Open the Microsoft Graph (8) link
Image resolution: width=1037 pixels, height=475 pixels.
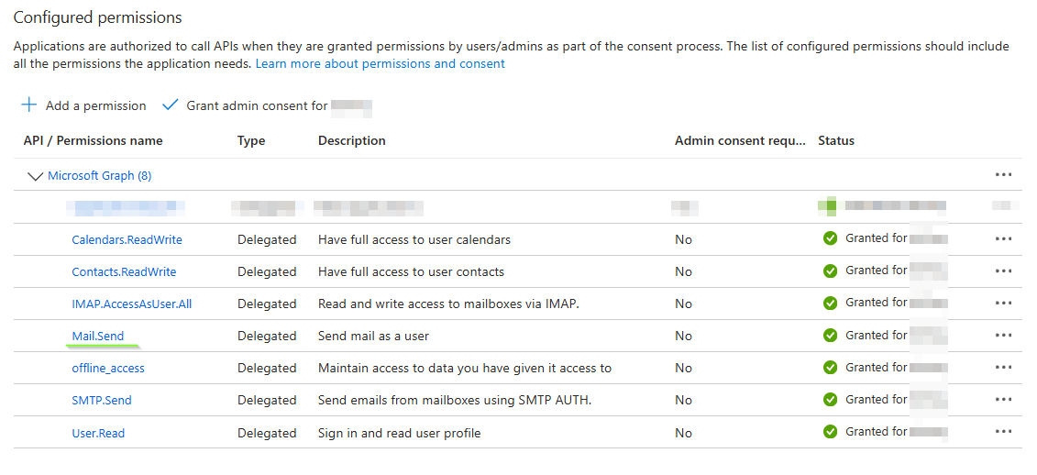point(99,175)
